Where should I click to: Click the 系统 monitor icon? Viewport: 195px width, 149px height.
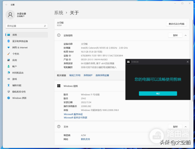click(x=8, y=35)
